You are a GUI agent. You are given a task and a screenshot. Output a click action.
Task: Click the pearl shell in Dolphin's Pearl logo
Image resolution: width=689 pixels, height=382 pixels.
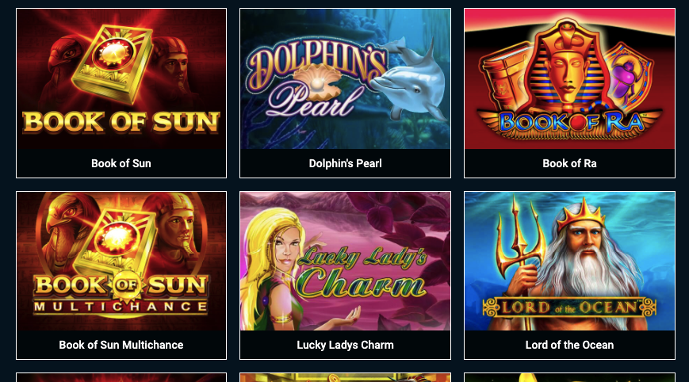(316, 82)
